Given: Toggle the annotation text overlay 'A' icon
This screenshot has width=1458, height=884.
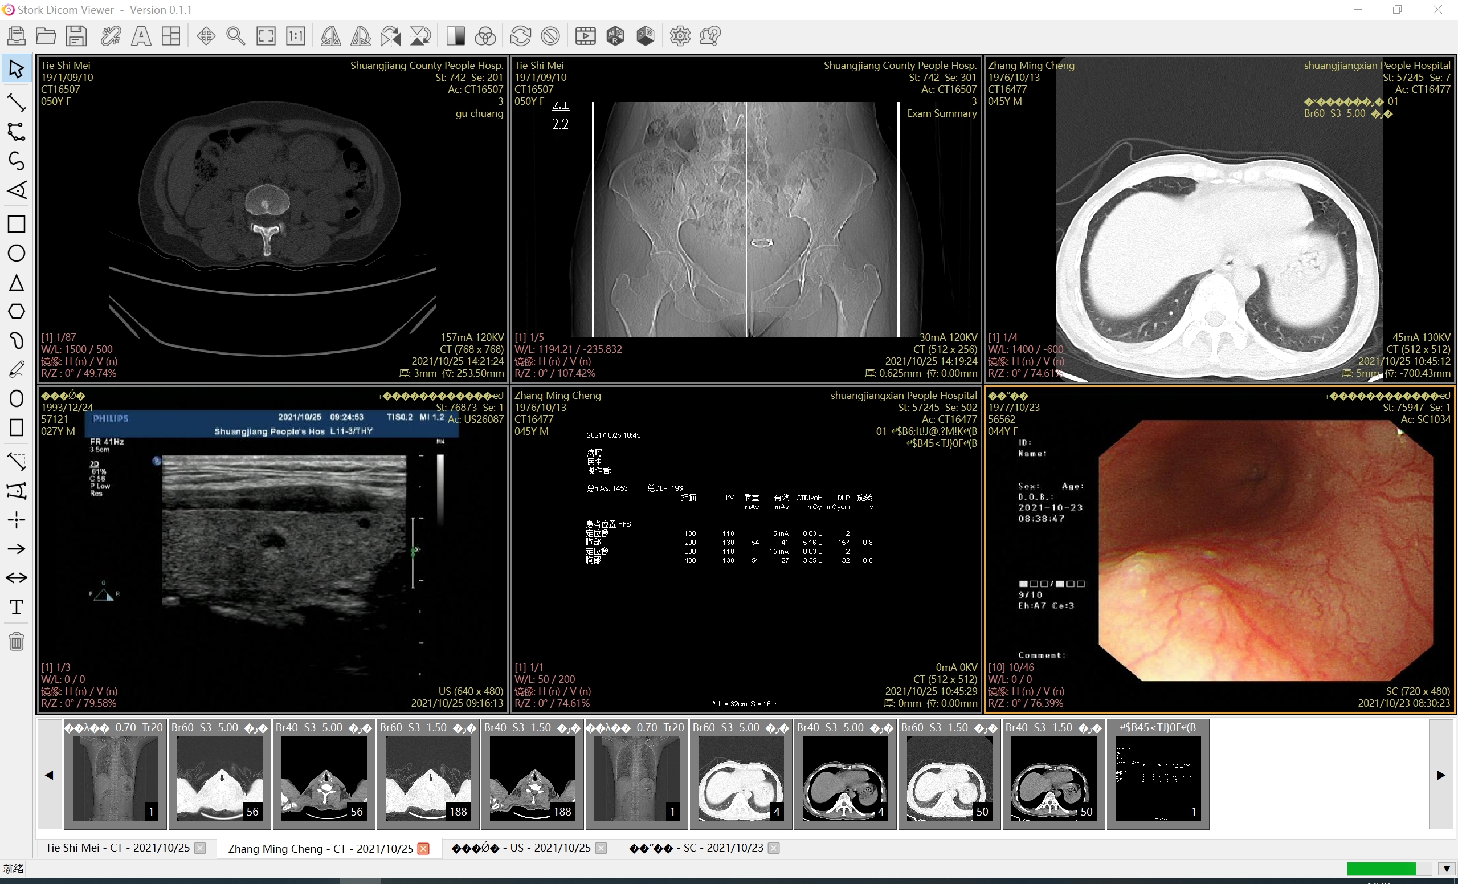Looking at the screenshot, I should [x=141, y=36].
